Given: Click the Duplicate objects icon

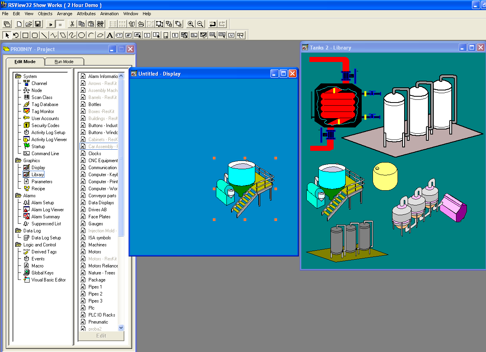Looking at the screenshot, I should 100,24.
